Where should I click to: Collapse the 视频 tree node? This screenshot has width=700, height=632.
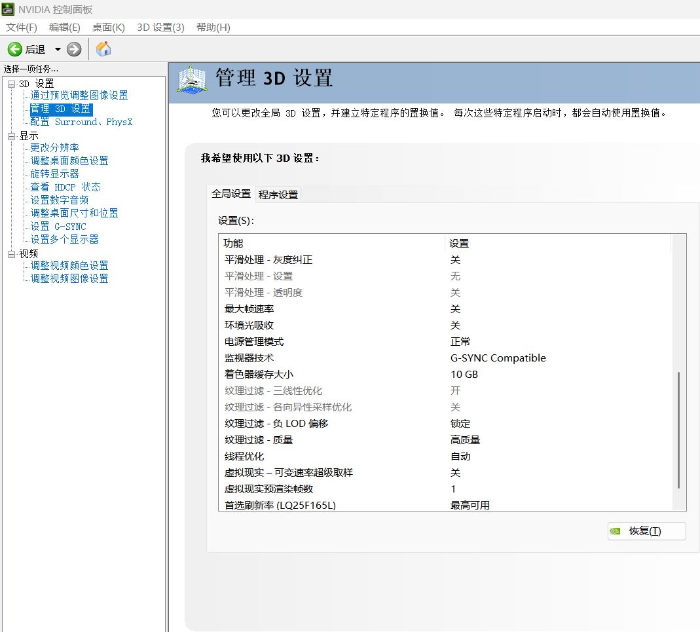(x=12, y=254)
